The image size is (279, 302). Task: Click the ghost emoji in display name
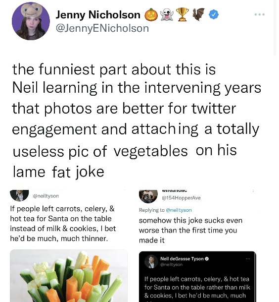167,15
